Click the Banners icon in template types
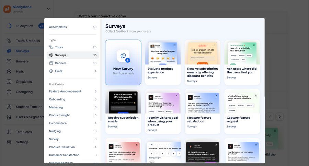Screen dimensions: 309x166 (x=51, y=63)
